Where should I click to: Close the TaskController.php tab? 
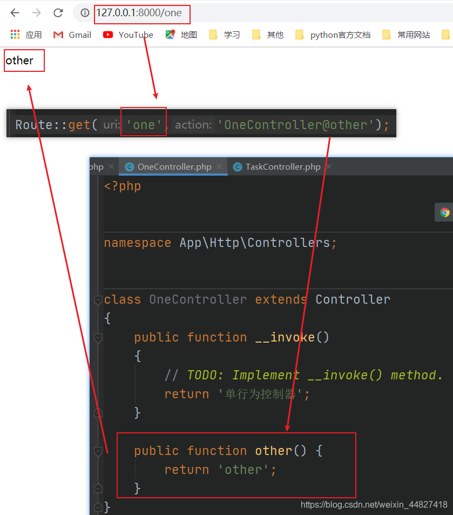pos(329,166)
